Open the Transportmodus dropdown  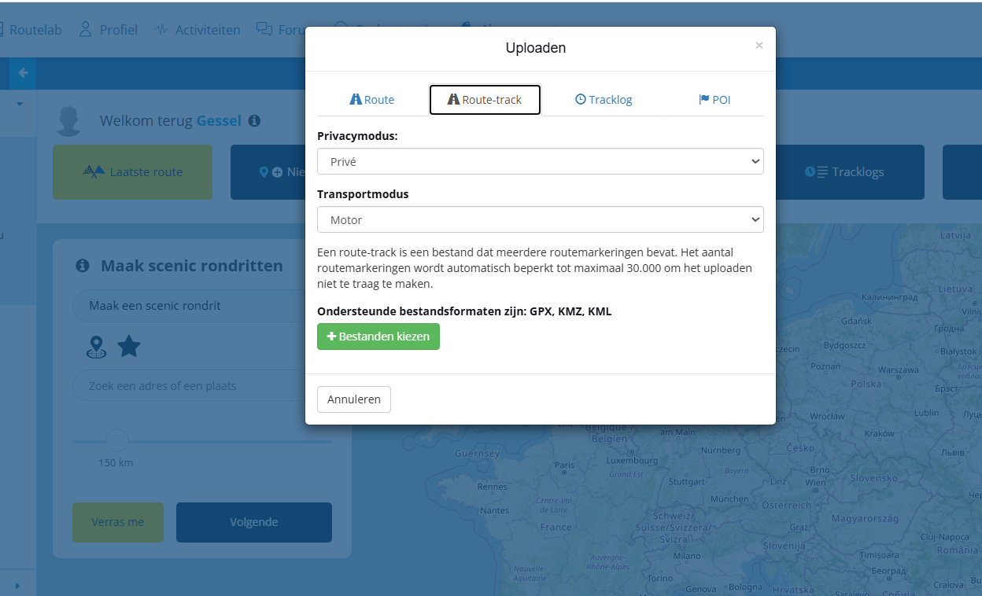(x=541, y=219)
